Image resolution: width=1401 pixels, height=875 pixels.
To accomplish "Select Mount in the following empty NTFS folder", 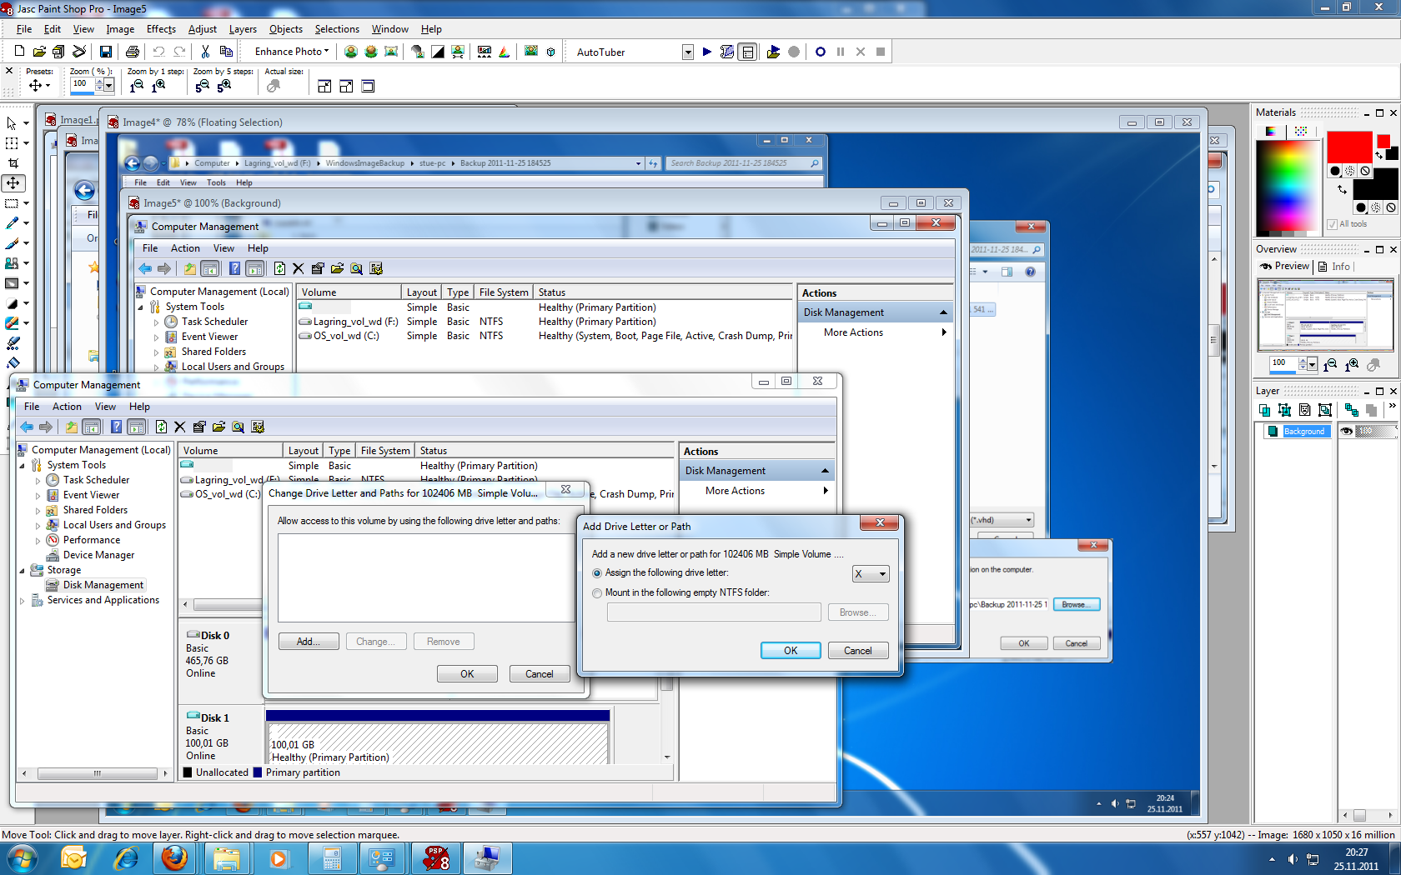I will pos(597,593).
